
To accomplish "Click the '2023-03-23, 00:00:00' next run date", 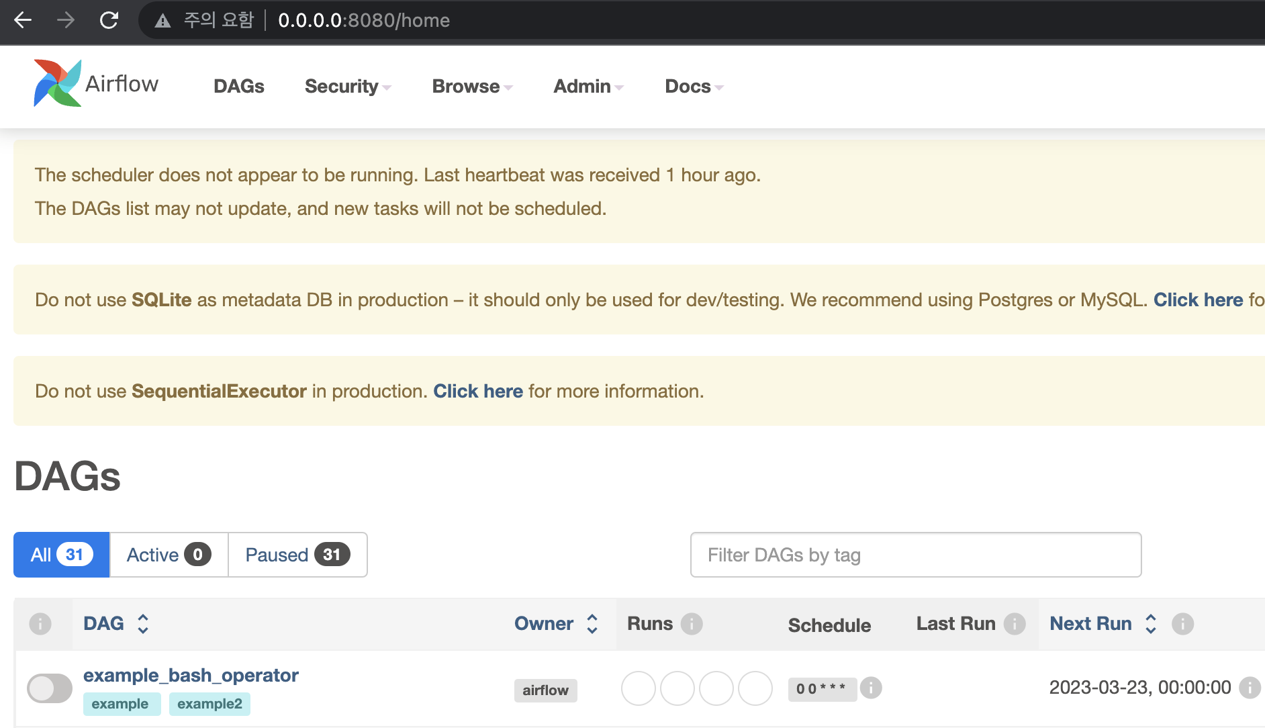I will click(x=1140, y=688).
